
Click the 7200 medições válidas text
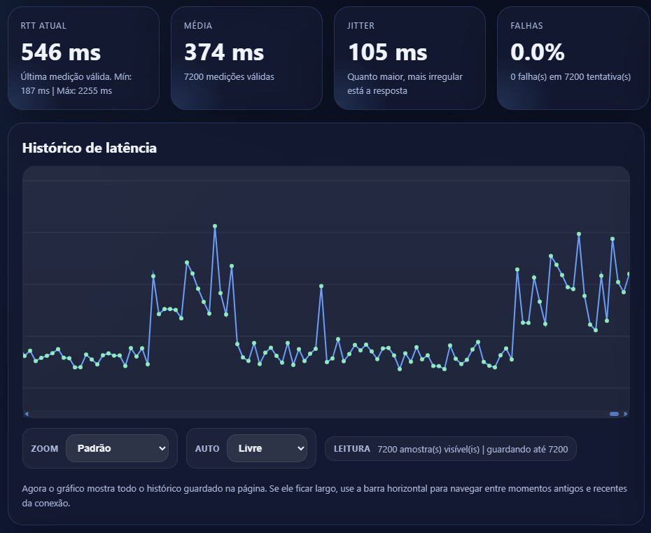[x=229, y=77]
